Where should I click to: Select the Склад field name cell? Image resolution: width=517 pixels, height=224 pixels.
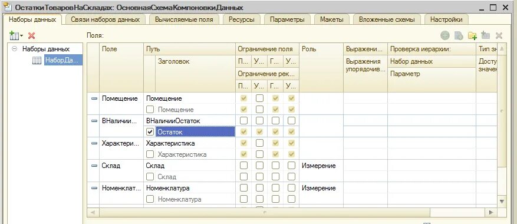coord(121,166)
